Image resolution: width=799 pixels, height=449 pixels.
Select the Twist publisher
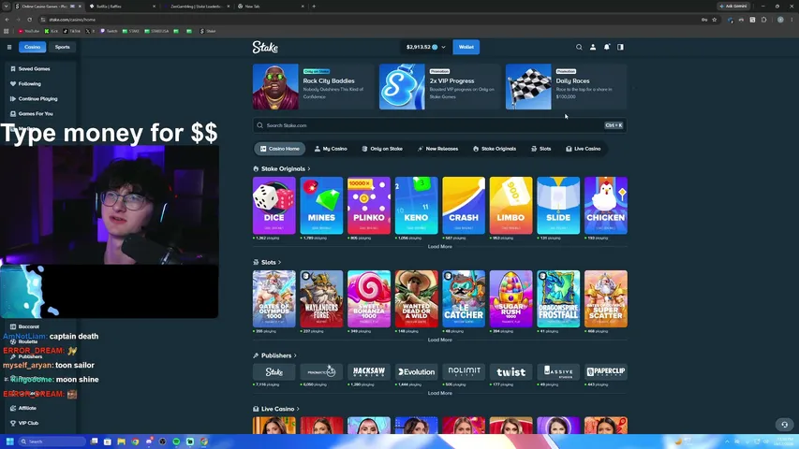[x=511, y=371]
